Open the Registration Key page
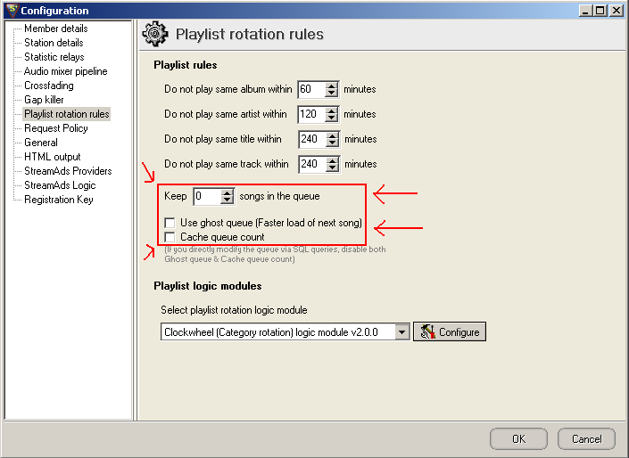 pos(58,200)
